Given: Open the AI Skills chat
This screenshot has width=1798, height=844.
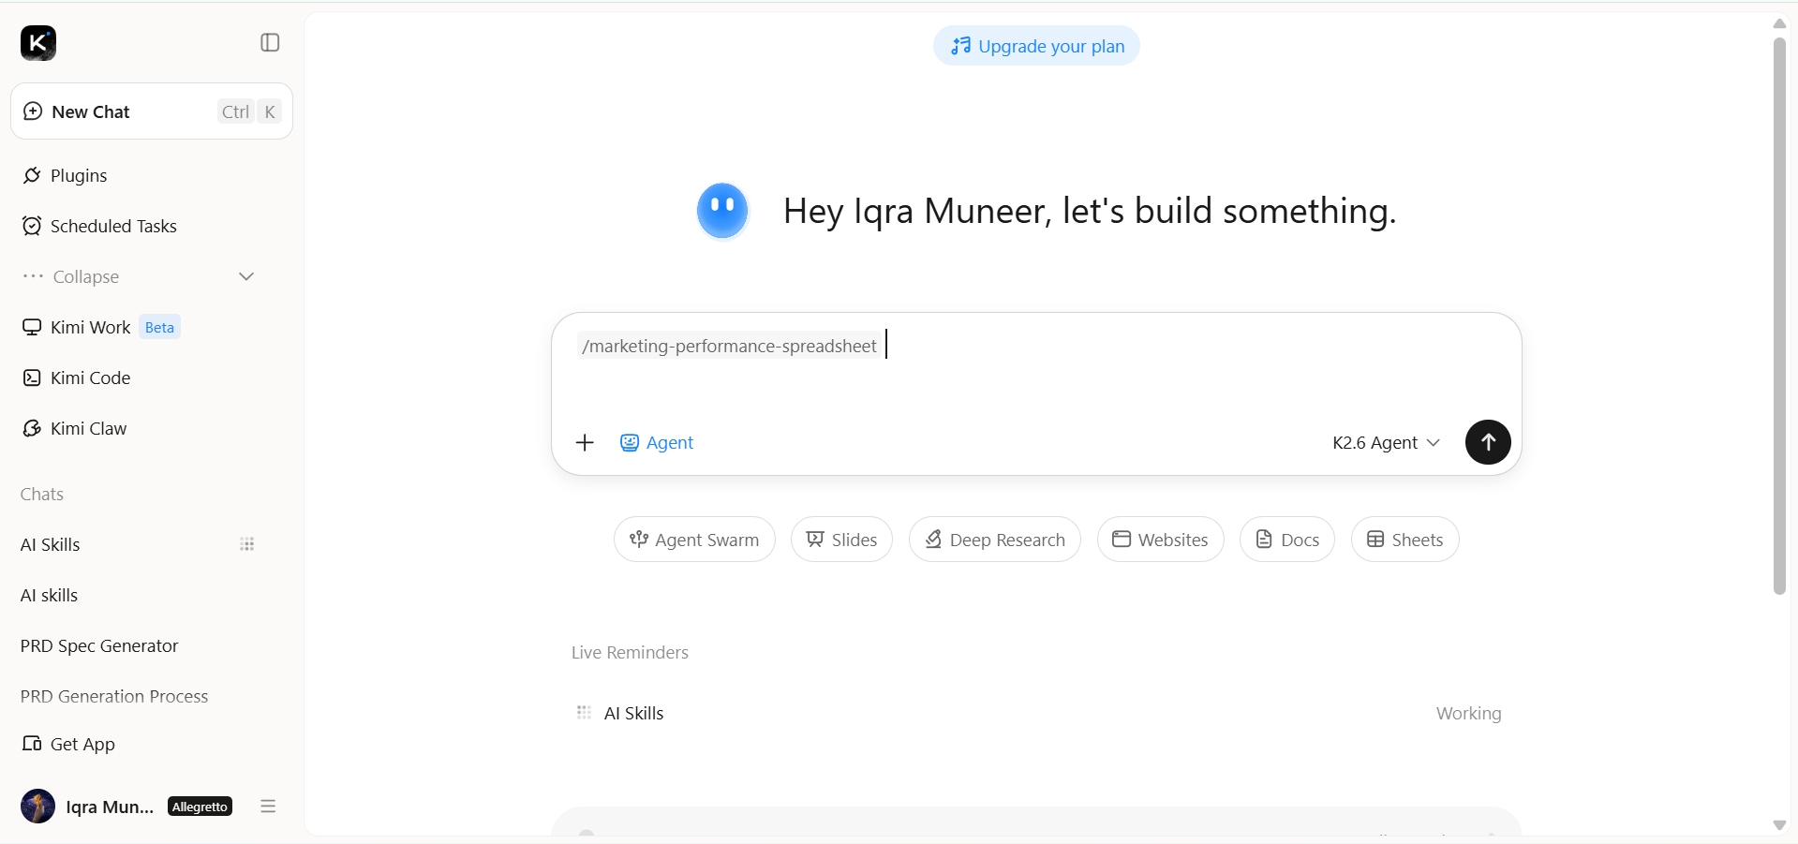Looking at the screenshot, I should click(x=51, y=545).
